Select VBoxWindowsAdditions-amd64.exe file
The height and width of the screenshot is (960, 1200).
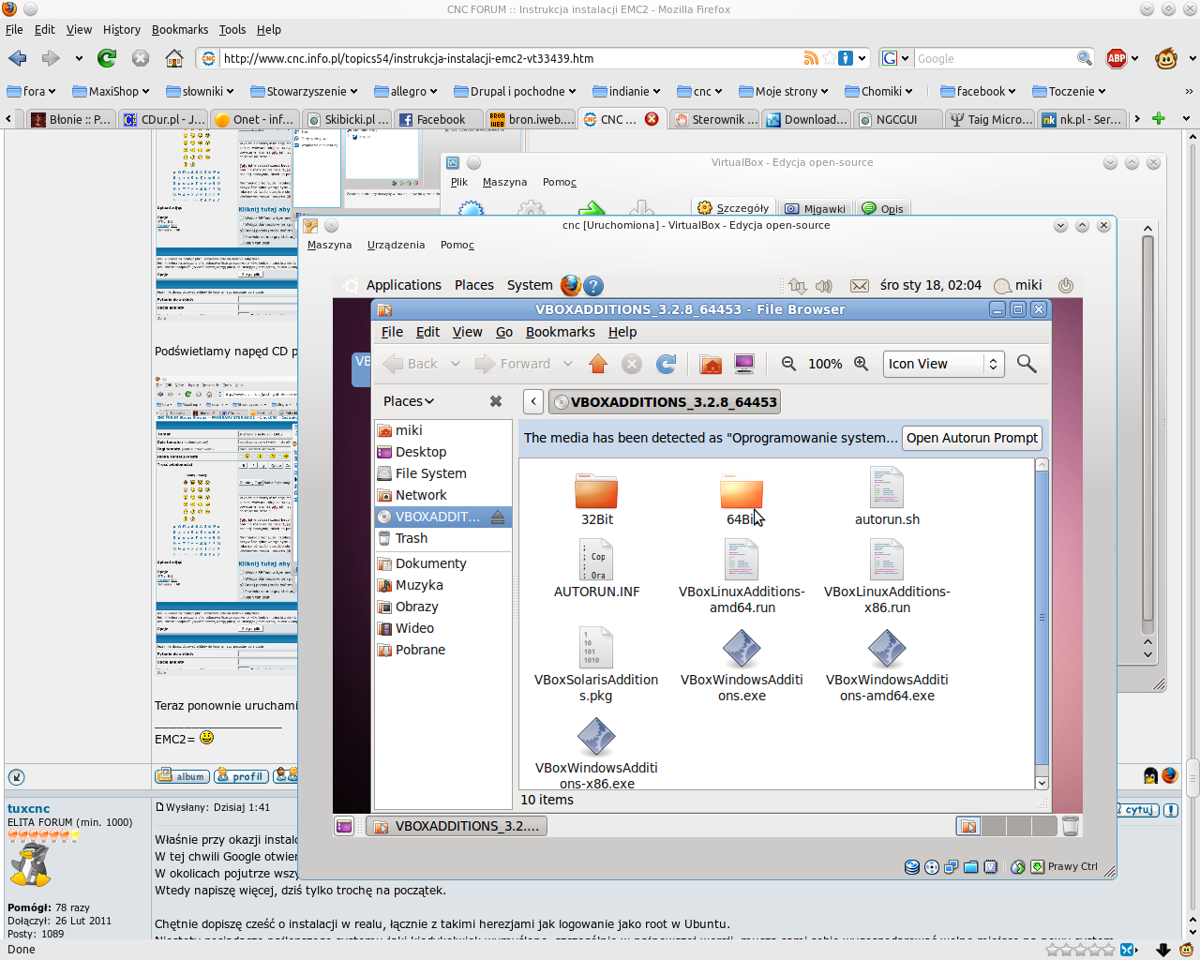[887, 666]
